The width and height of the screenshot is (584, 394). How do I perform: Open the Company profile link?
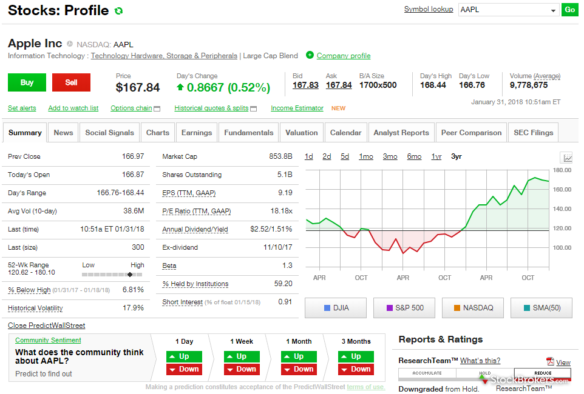click(344, 55)
